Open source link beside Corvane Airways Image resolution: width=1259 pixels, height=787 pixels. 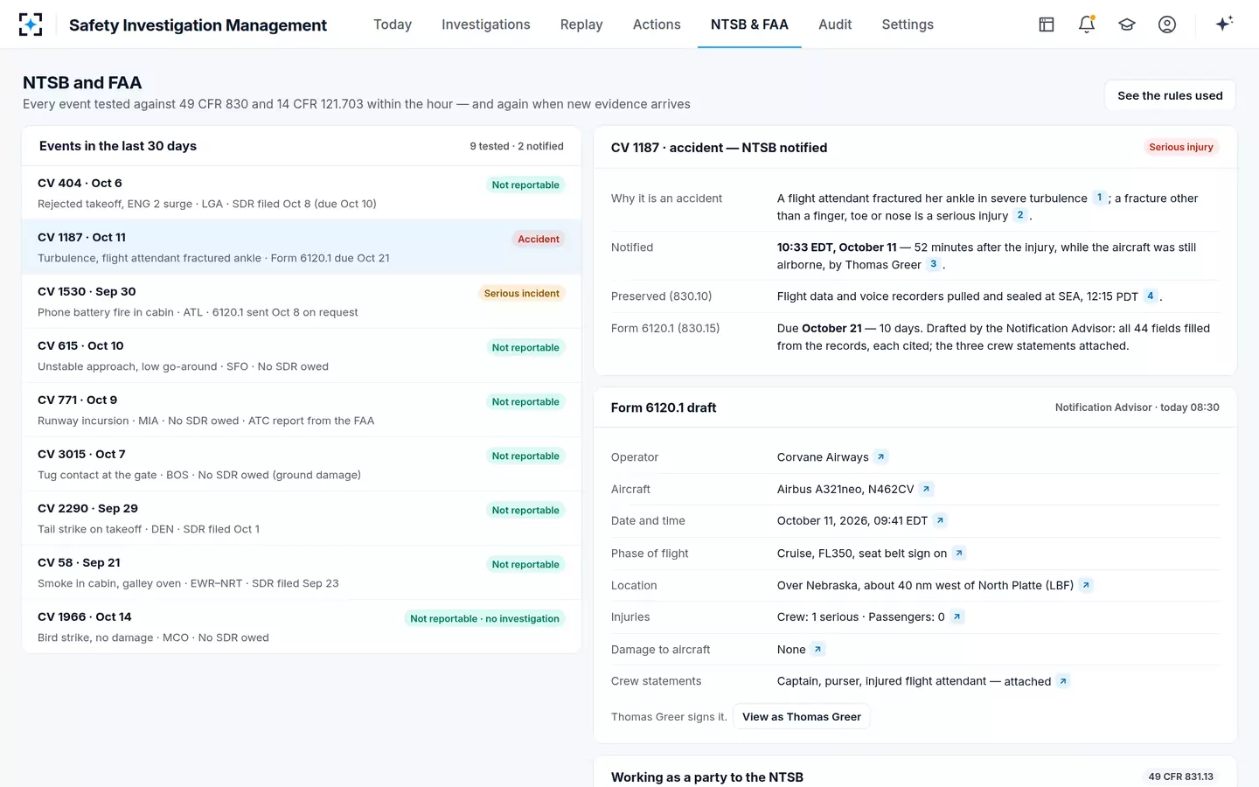coord(881,456)
